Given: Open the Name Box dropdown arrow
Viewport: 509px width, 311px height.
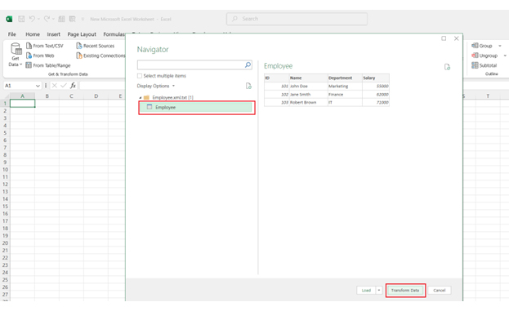Looking at the screenshot, I should point(38,86).
